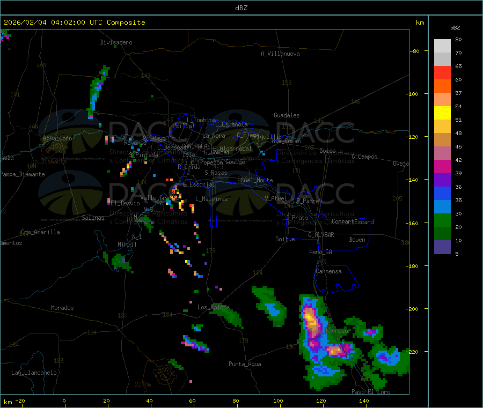Click the 30 dBZ green legend swatch
This screenshot has width=483, height=408.
point(442,220)
